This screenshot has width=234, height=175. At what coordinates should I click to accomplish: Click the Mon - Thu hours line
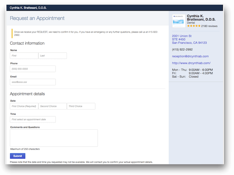[192, 70]
